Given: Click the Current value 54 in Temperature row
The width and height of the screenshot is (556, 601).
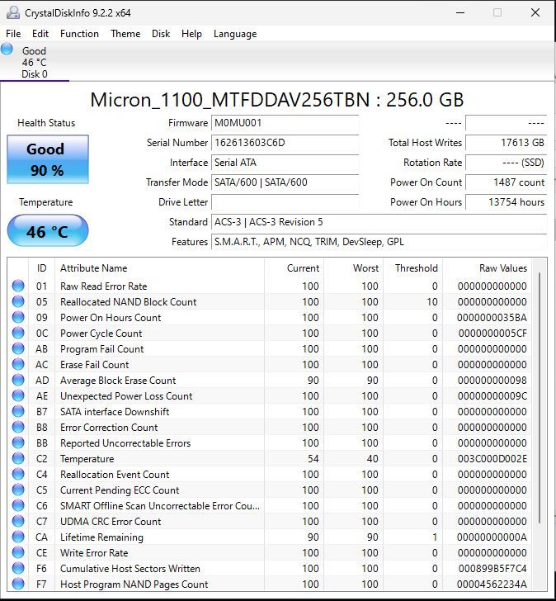Looking at the screenshot, I should pos(313,459).
